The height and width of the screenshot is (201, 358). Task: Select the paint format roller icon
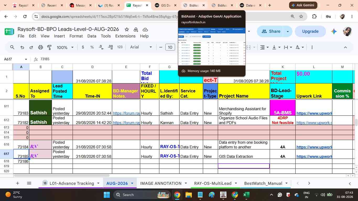pyautogui.click(x=49, y=47)
